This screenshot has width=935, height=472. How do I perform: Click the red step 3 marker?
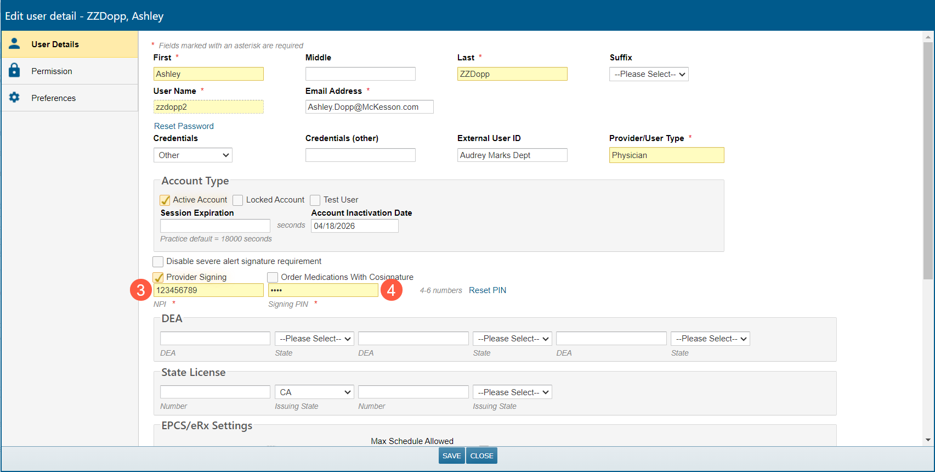click(x=141, y=290)
